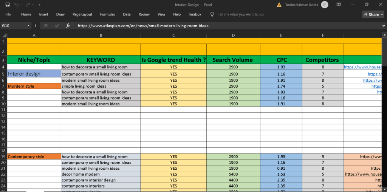Select column E header
Image resolution: width=387 pixels, height=192 pixels.
click(281, 35)
